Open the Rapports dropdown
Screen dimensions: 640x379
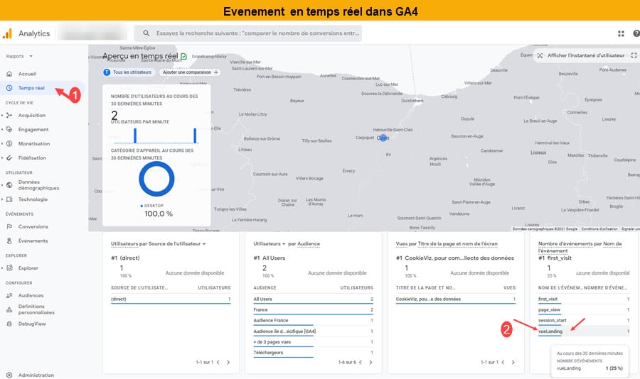click(19, 56)
